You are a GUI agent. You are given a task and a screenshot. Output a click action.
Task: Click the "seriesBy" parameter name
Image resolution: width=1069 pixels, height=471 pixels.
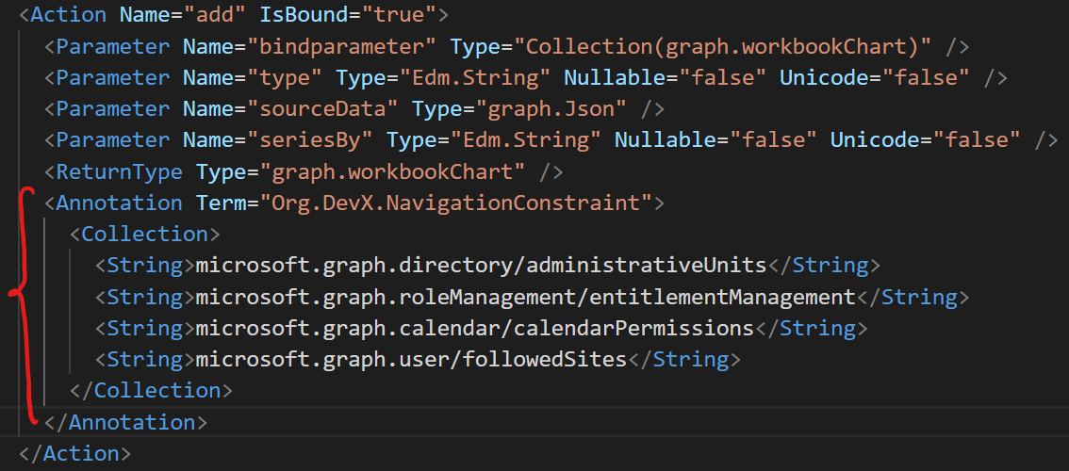[310, 139]
